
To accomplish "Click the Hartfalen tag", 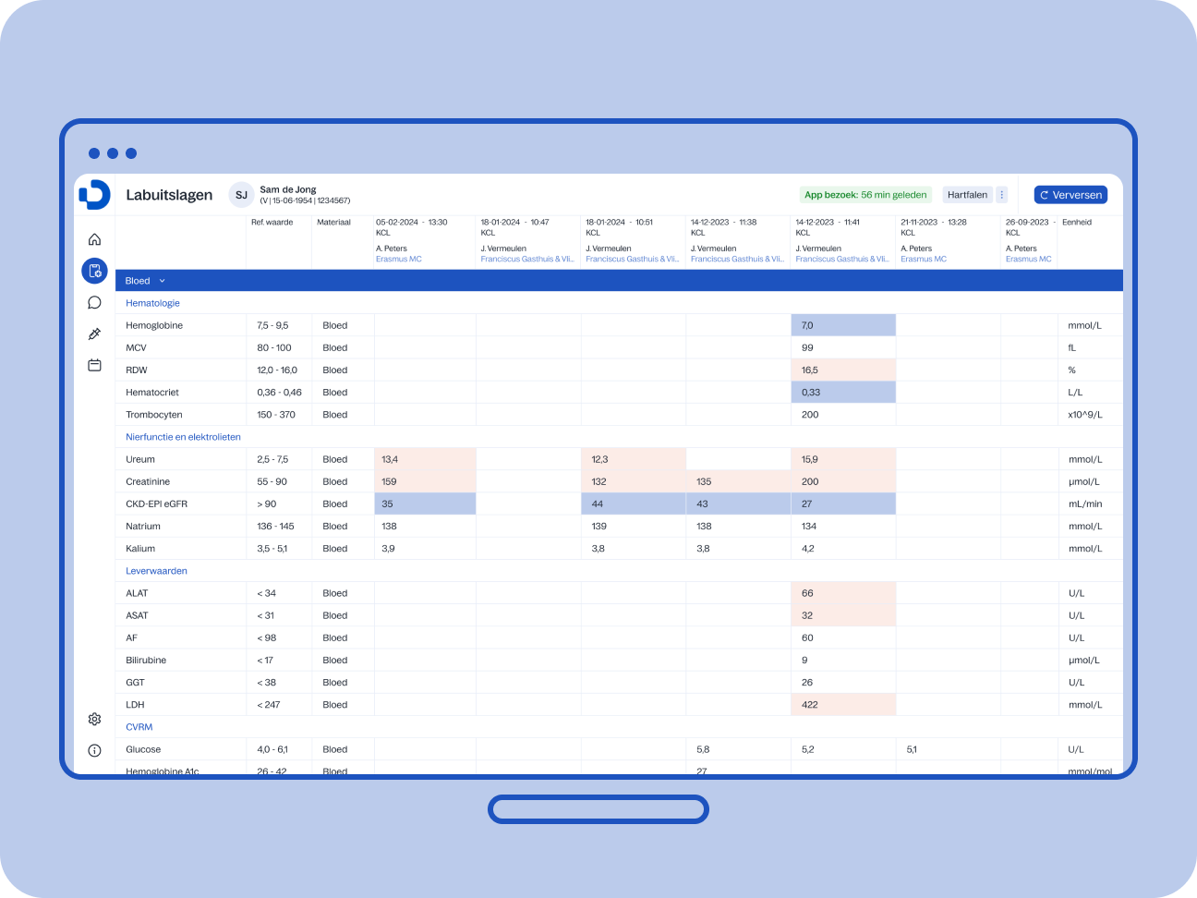I will [967, 195].
